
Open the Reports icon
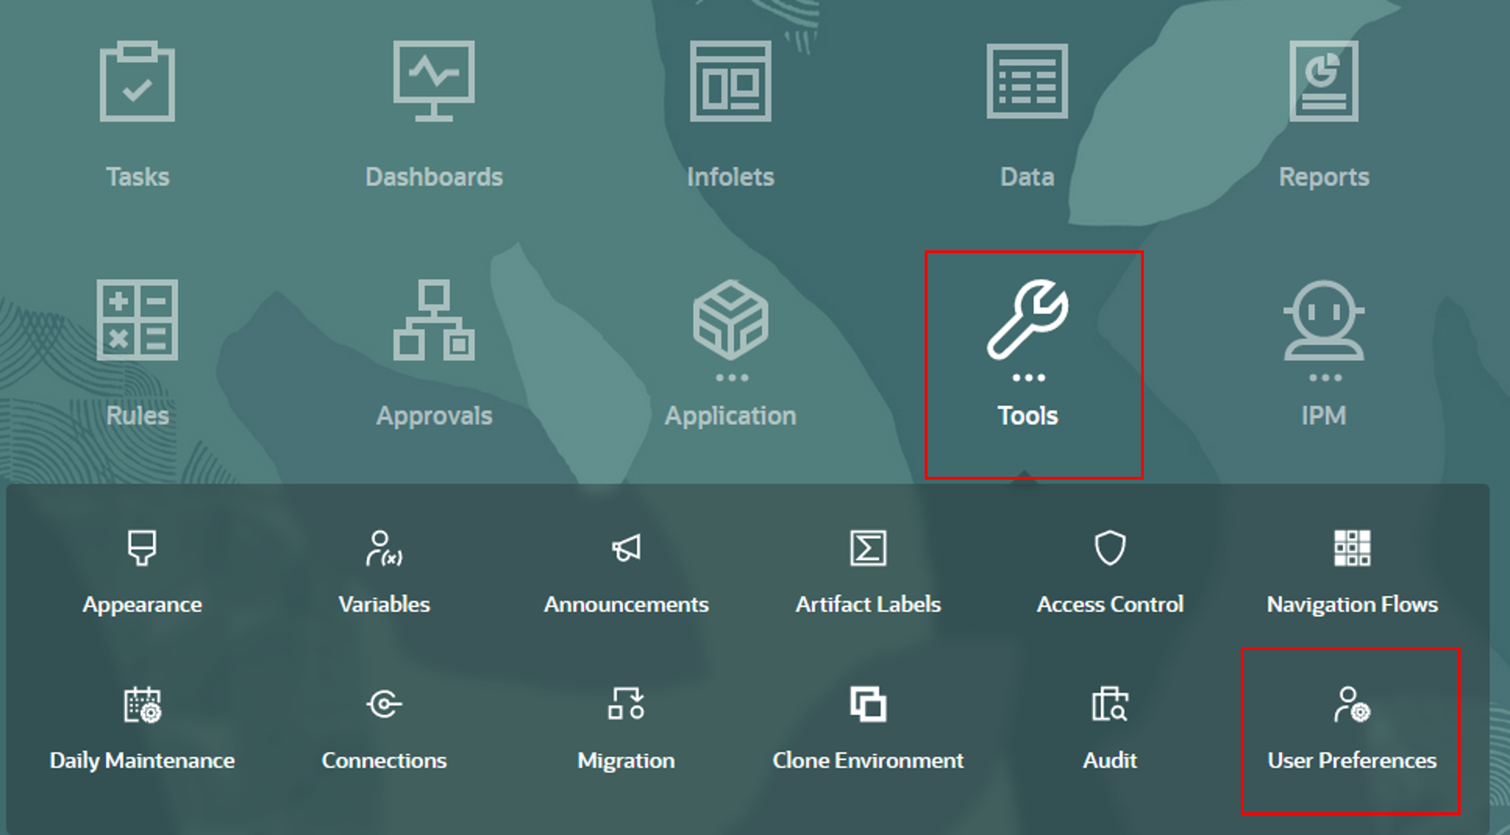tap(1324, 82)
